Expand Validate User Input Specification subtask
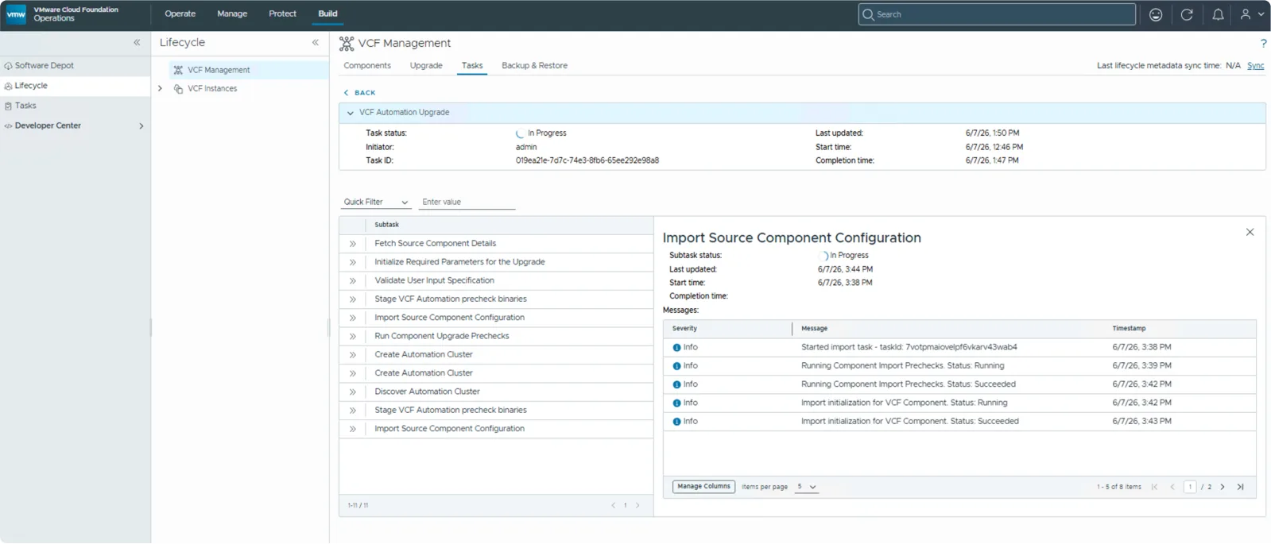The height and width of the screenshot is (544, 1271). 352,281
